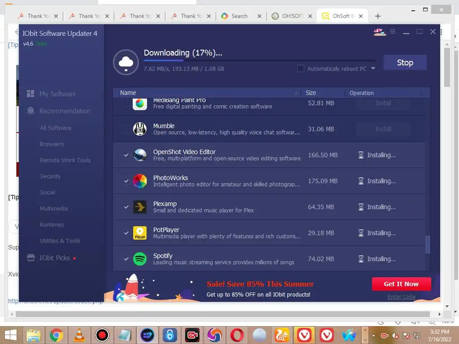The height and width of the screenshot is (344, 459).
Task: Click the hourglass icon in Spotify row
Action: tap(361, 259)
